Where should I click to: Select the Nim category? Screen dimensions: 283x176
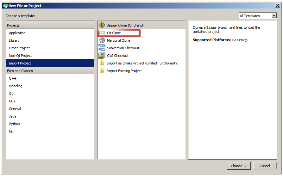(50, 131)
